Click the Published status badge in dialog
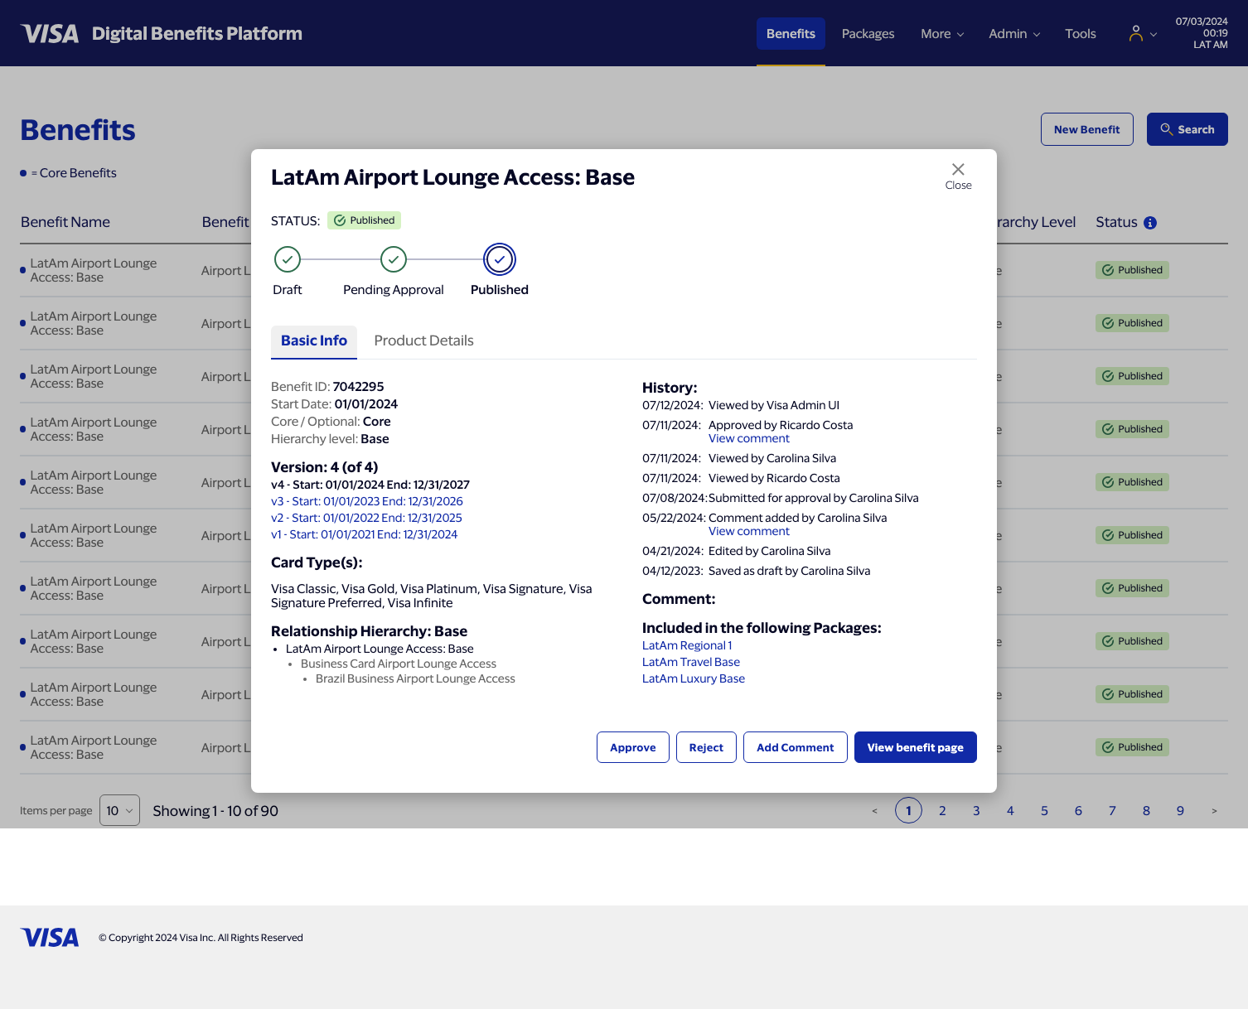The width and height of the screenshot is (1248, 1009). click(x=365, y=220)
